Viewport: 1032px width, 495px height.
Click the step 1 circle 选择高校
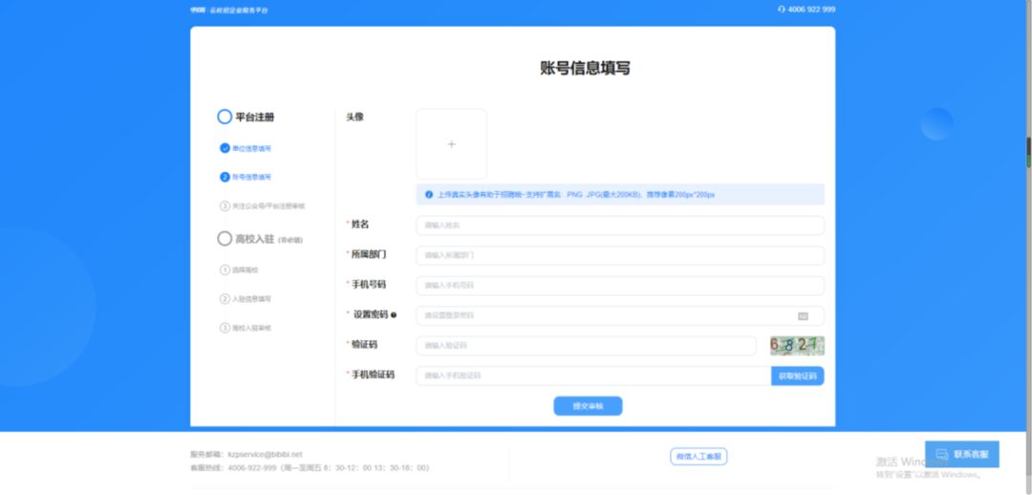pyautogui.click(x=226, y=269)
